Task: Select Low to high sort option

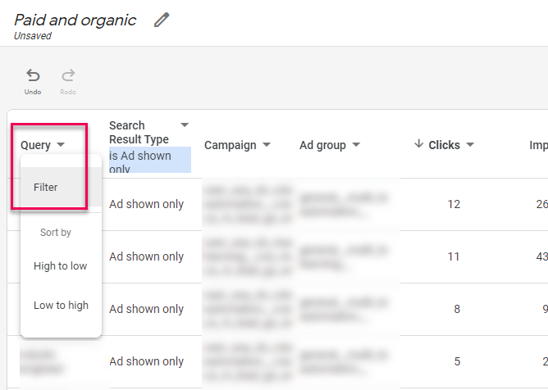Action: click(61, 306)
